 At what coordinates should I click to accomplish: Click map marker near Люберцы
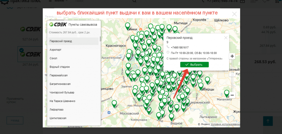201,86
